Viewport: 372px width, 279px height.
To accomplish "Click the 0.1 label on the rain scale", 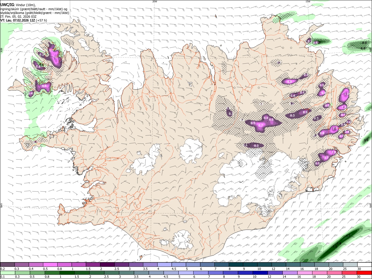I will click(2, 277).
